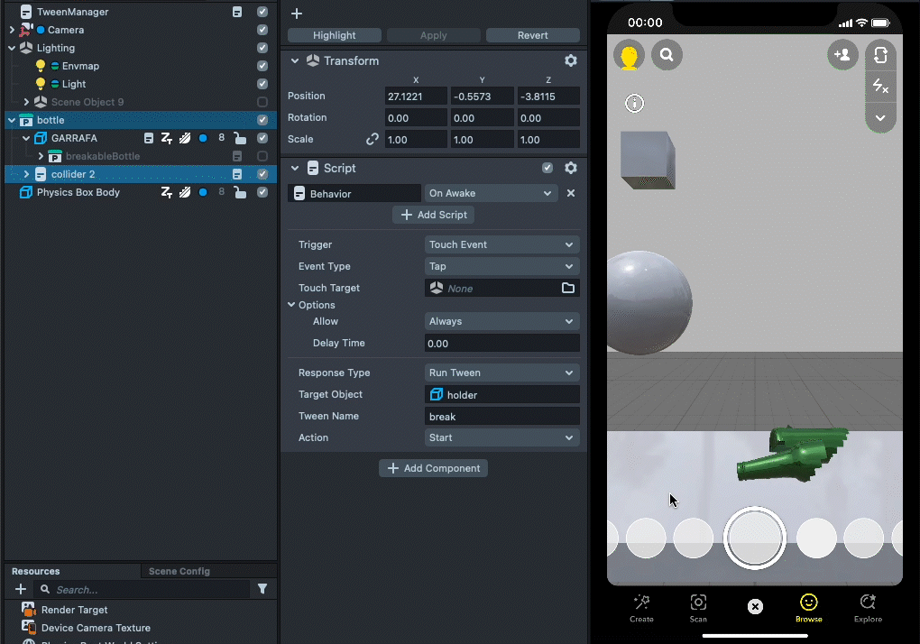Screen dimensions: 920x644
Task: Remove the Behavior script with X icon
Action: pos(570,193)
